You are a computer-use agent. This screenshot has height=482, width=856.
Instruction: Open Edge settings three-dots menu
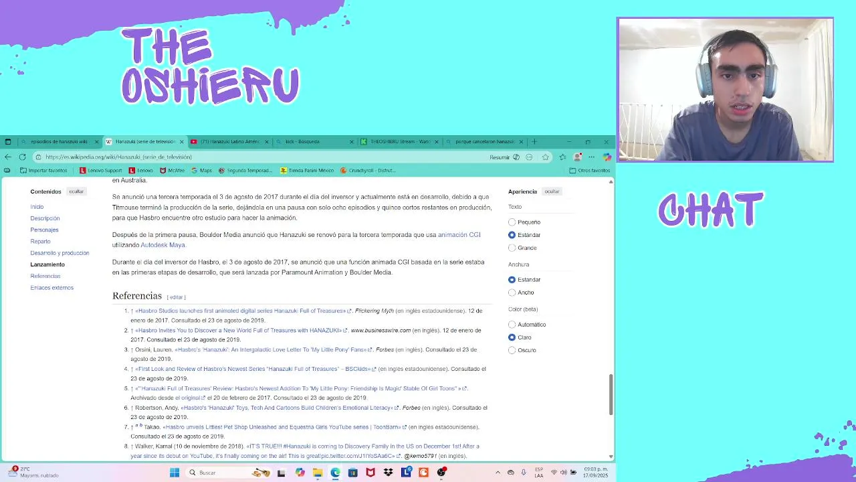591,157
